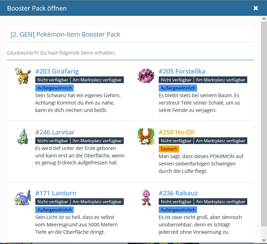Click the Girafarig sprite icon
Image resolution: width=267 pixels, height=244 pixels.
point(23,76)
